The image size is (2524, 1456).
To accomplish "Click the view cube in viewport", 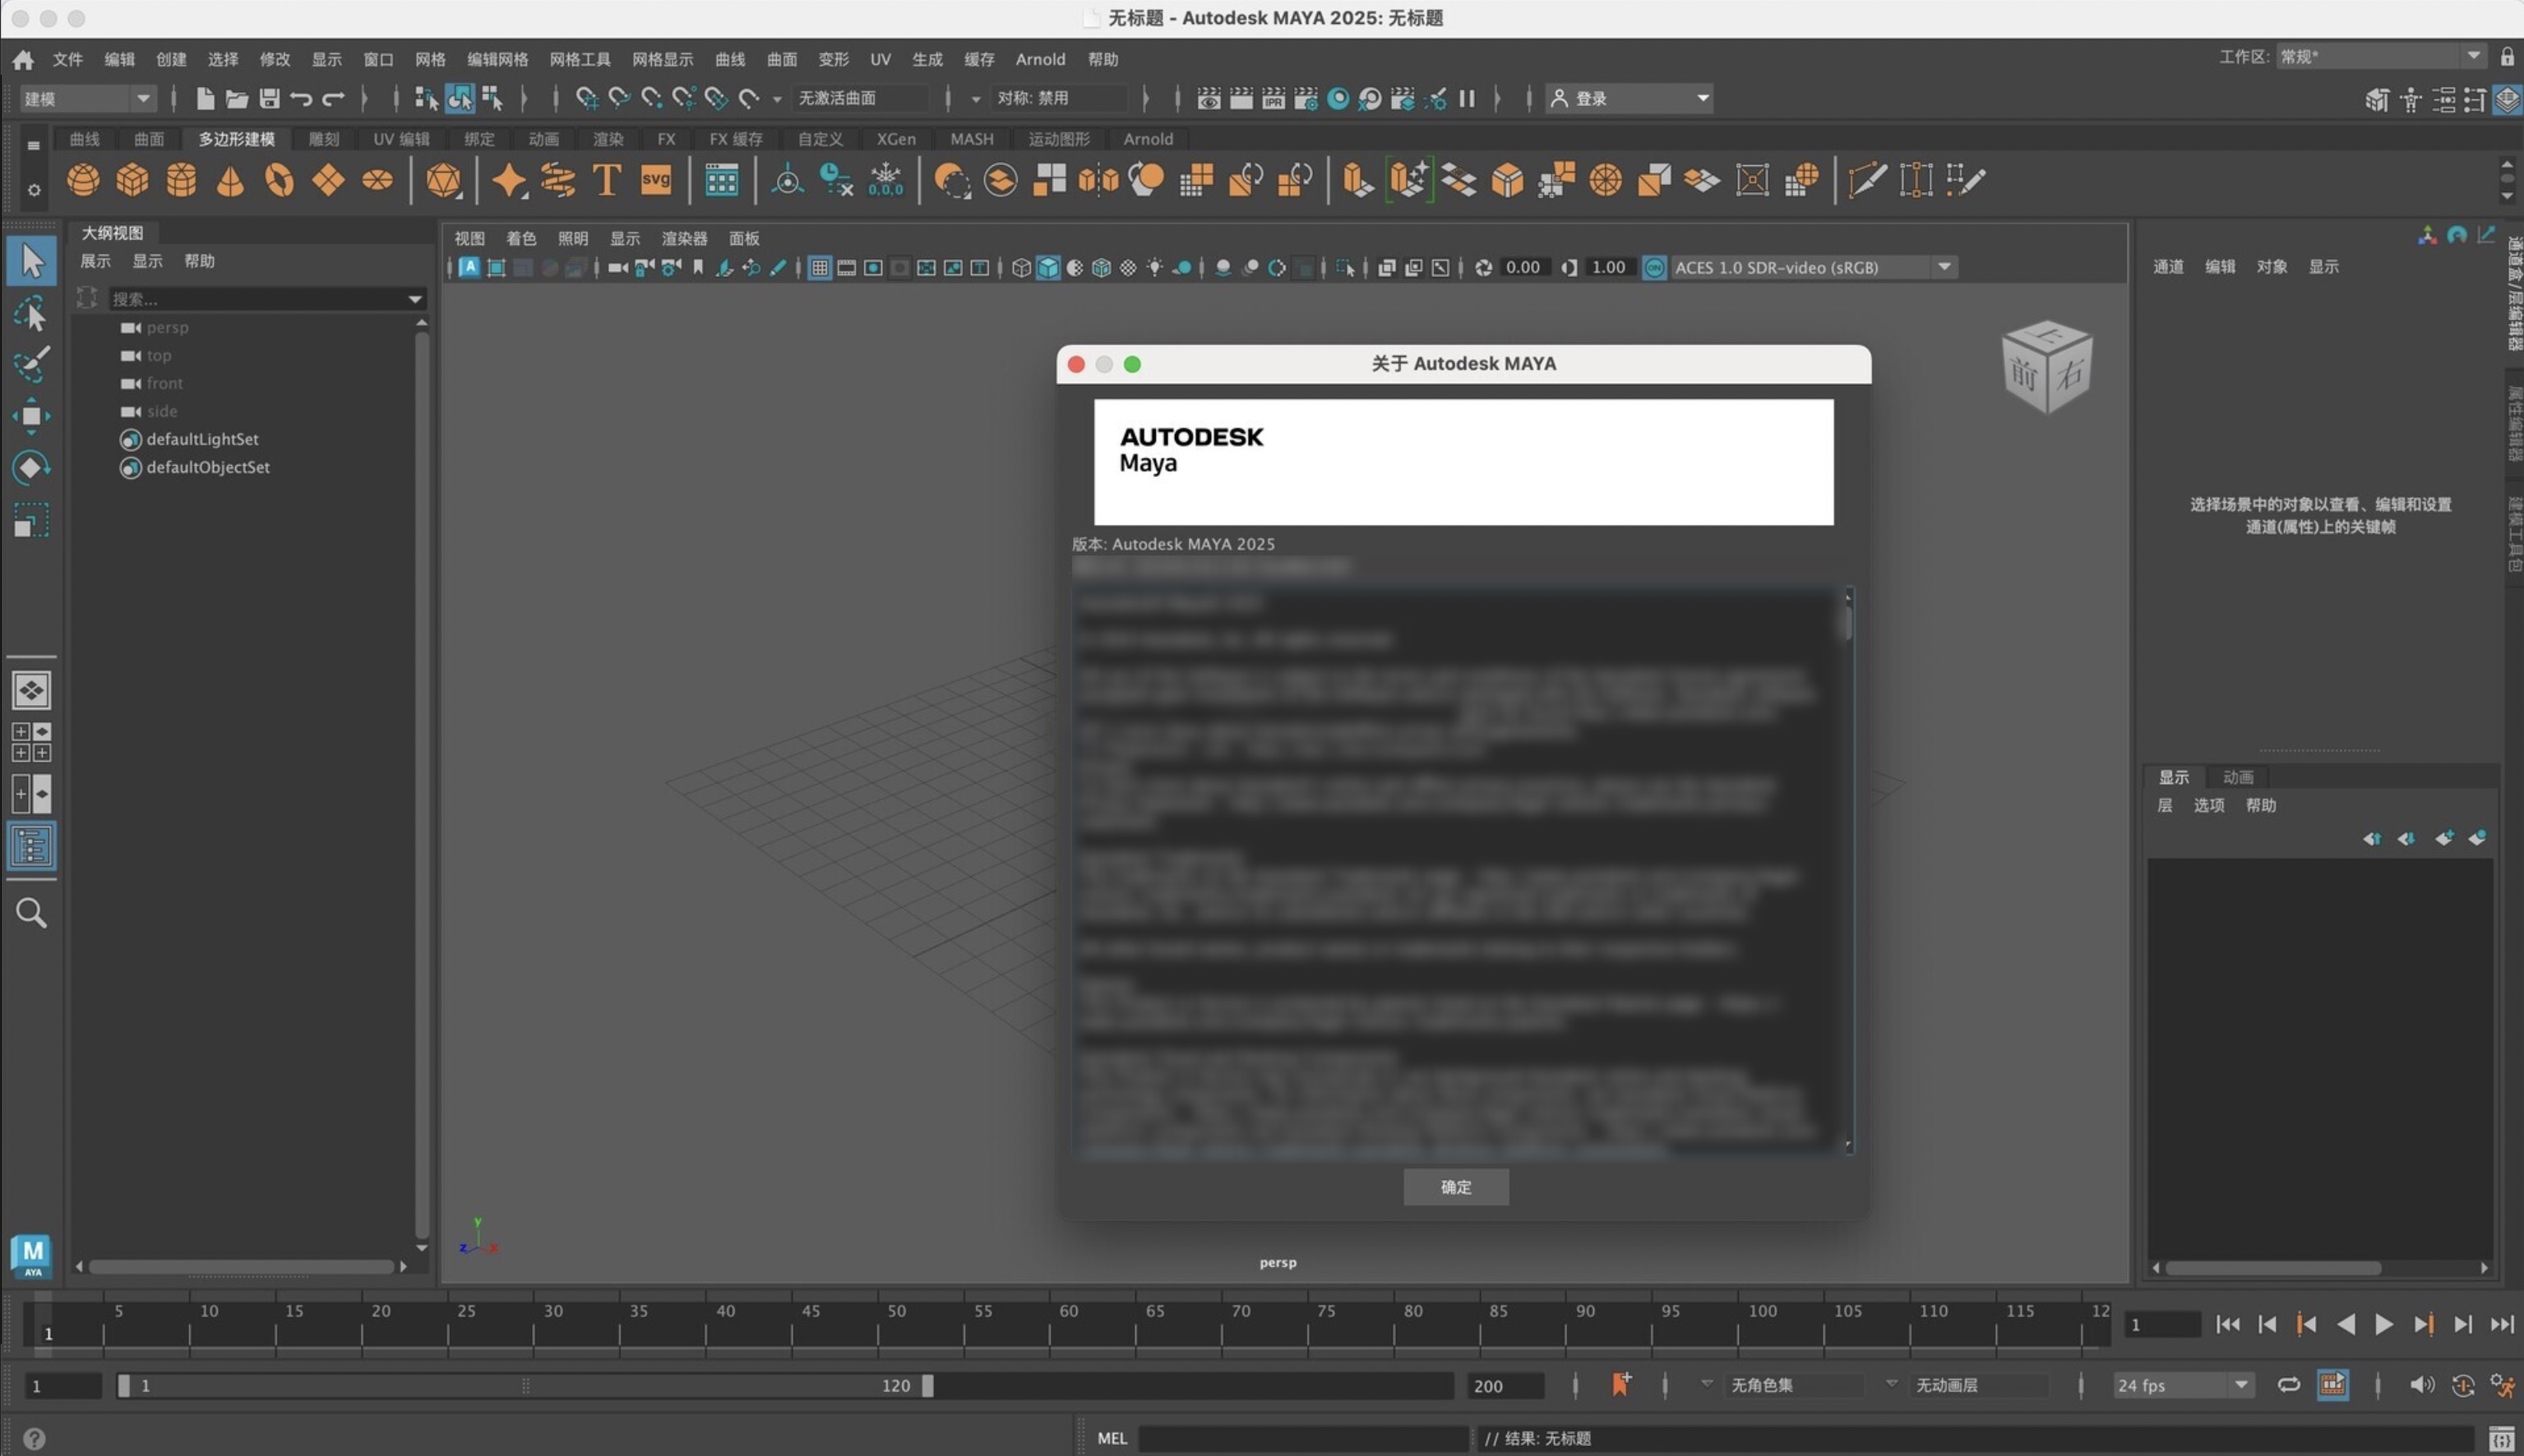I will 2046,367.
